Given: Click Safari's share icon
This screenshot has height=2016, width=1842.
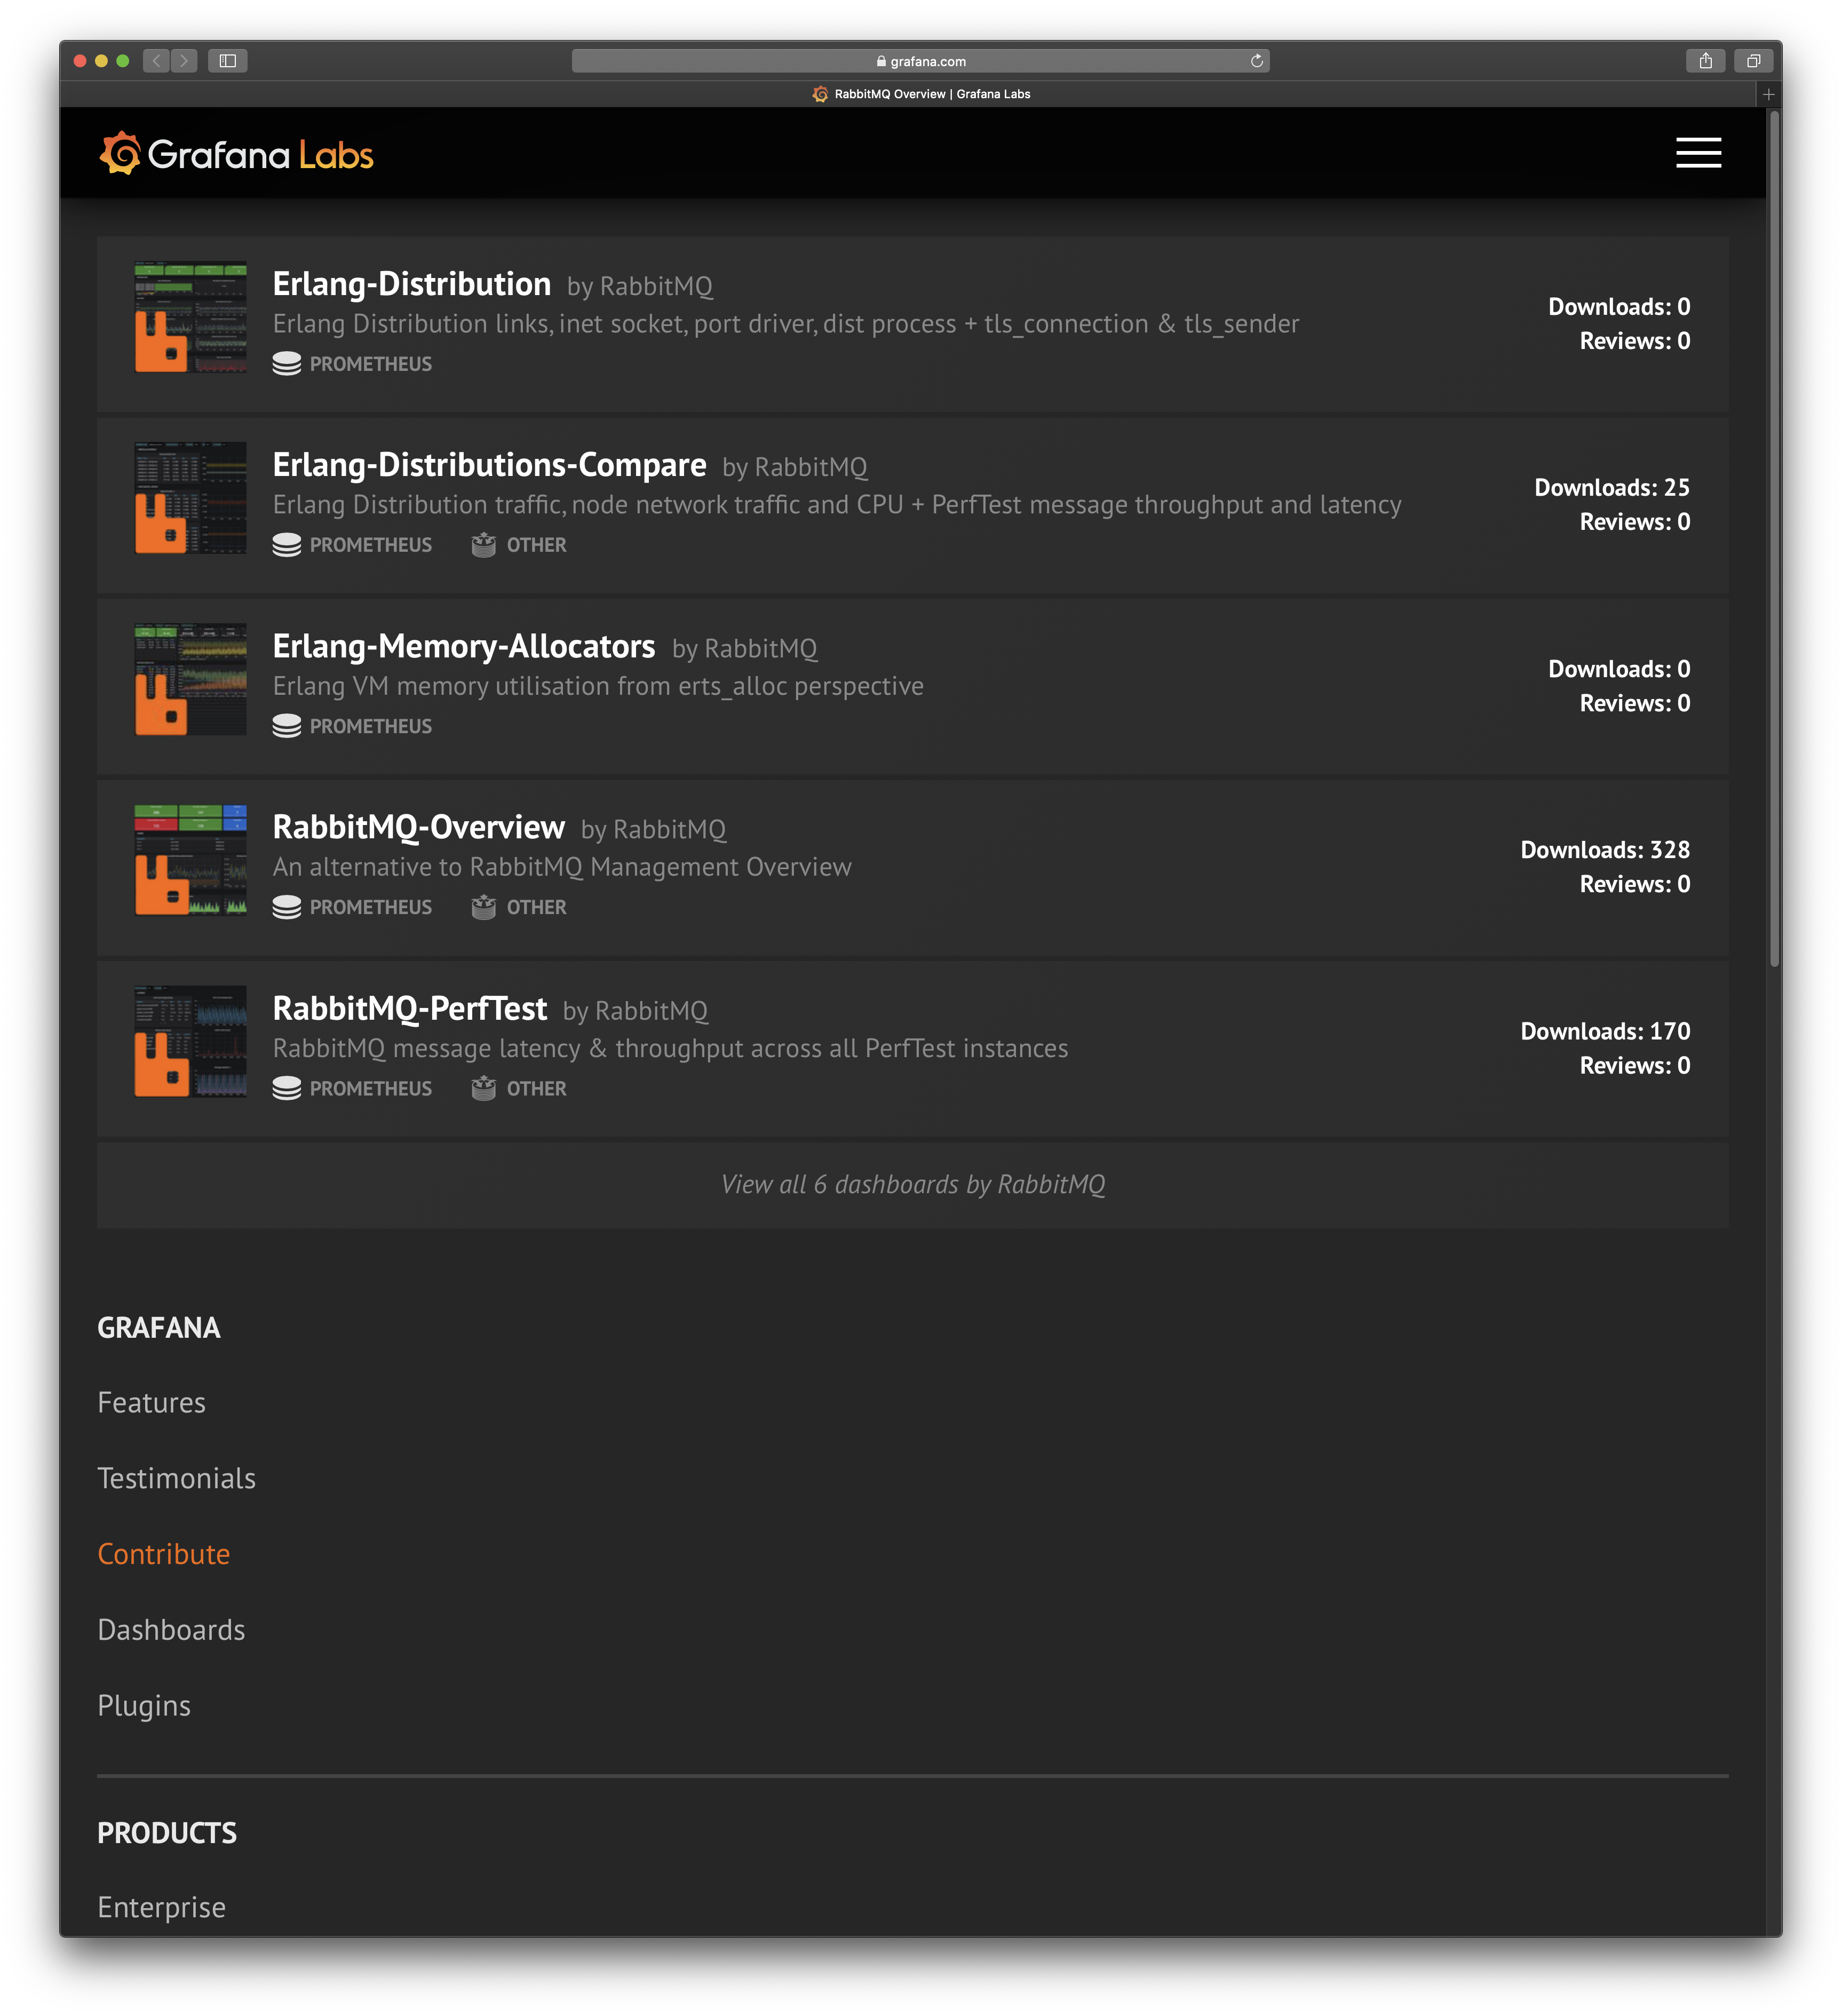Looking at the screenshot, I should coord(1705,61).
